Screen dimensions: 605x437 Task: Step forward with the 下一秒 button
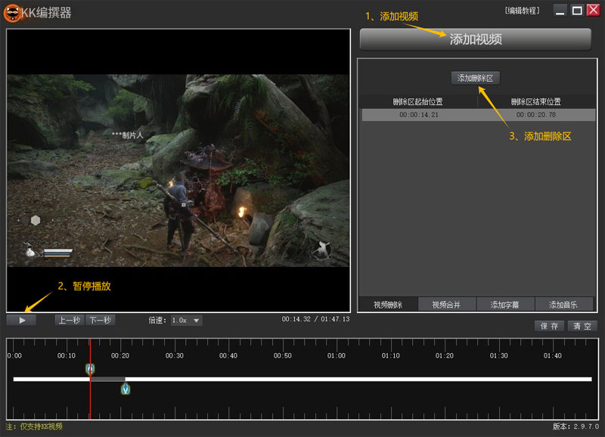click(x=100, y=320)
